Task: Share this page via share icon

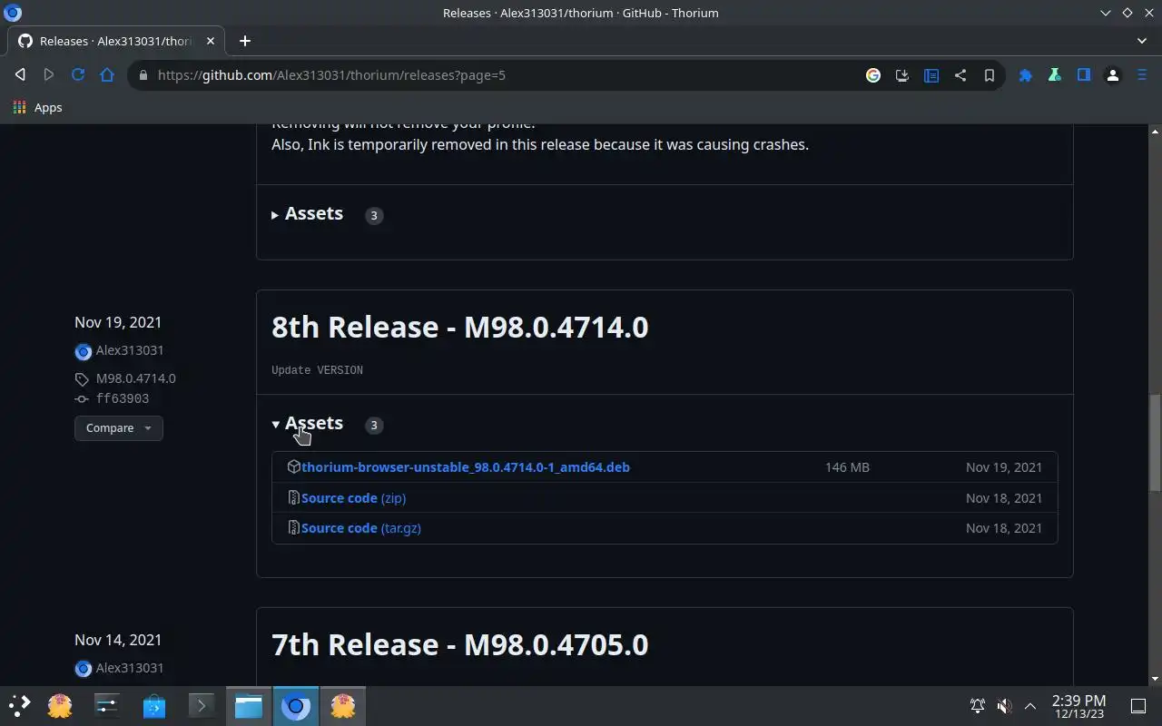Action: click(x=960, y=75)
